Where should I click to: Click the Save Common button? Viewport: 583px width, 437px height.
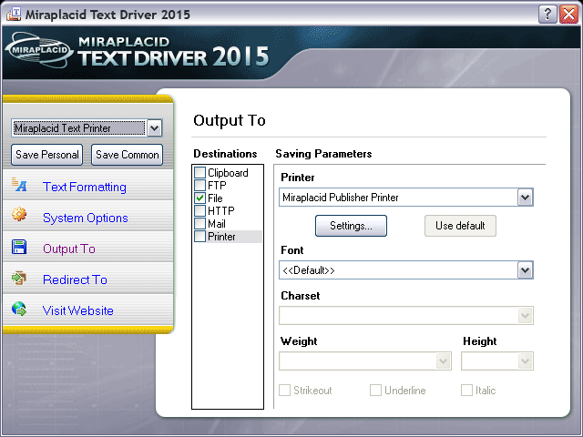(x=128, y=155)
